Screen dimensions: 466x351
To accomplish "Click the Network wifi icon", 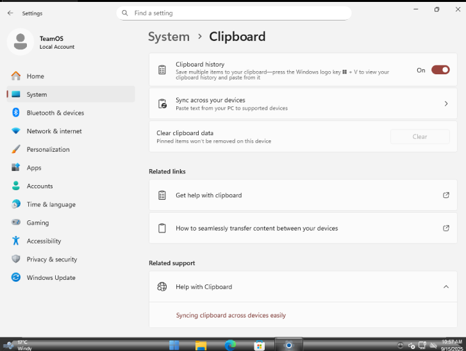I will coord(16,131).
